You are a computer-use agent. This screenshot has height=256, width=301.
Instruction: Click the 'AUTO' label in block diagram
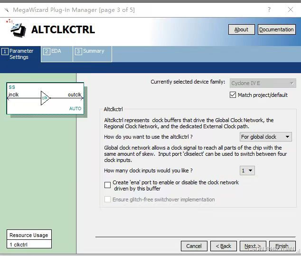point(75,108)
